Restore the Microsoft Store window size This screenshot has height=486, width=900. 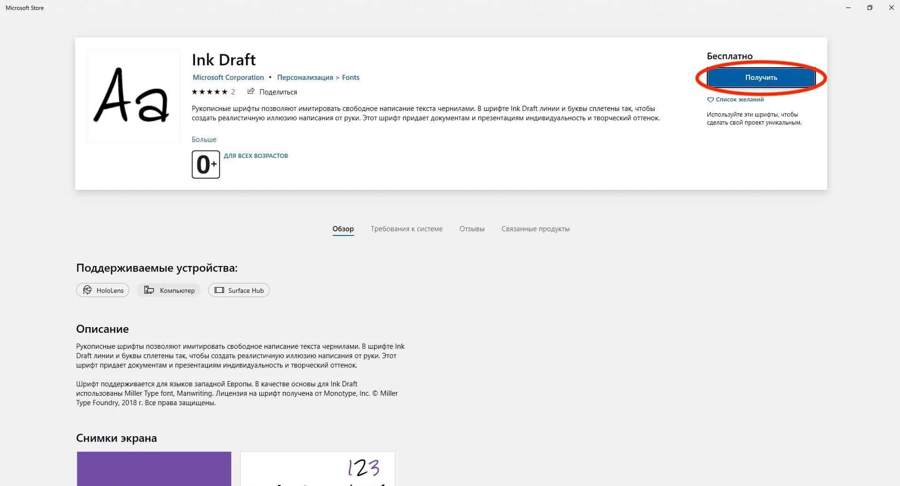pyautogui.click(x=870, y=8)
